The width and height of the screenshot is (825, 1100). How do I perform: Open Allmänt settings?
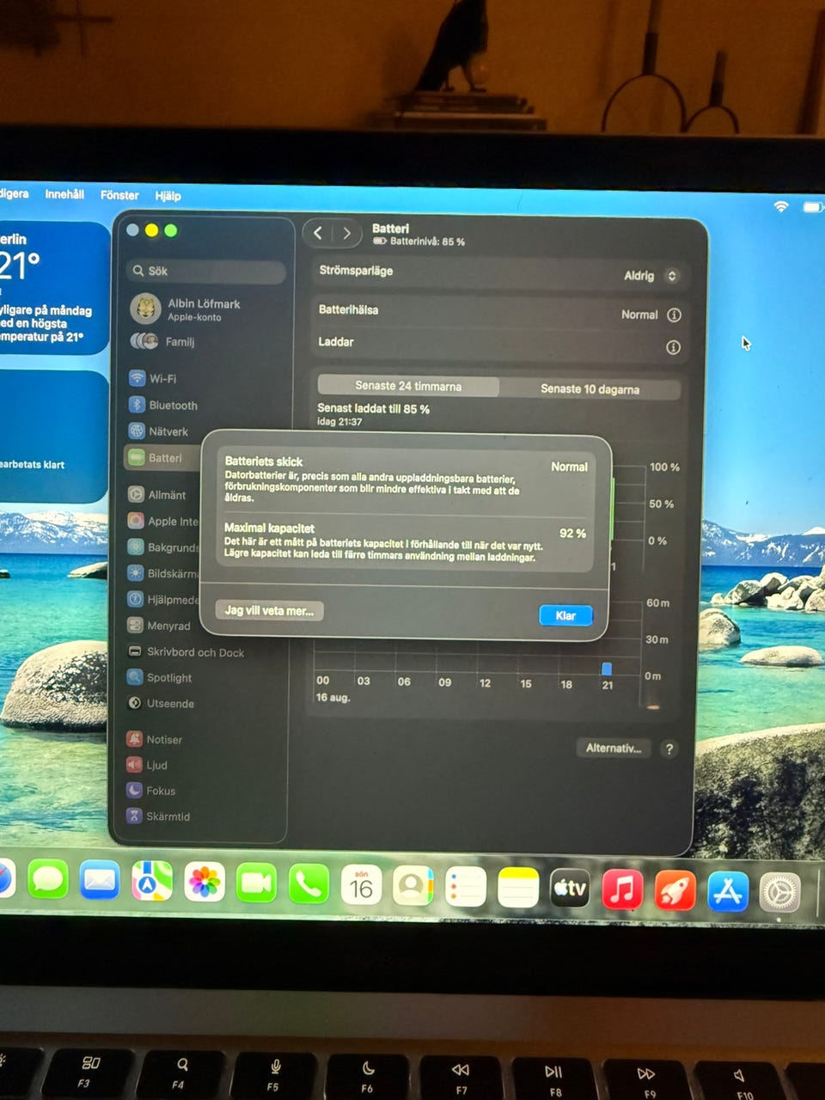156,494
